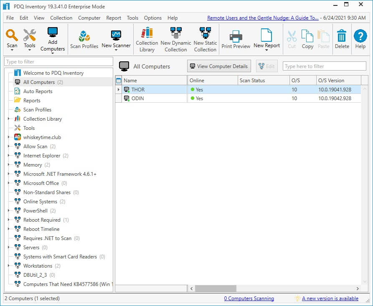373x306 pixels.
Task: Open the Reports folder in the tree
Action: [x=32, y=101]
